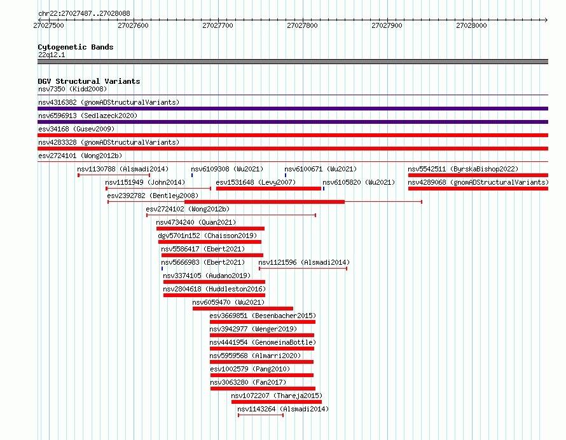Click the red bar under nsv1072207 (Thareja2015)
Image resolution: width=566 pixels, height=440 pixels.
point(277,402)
